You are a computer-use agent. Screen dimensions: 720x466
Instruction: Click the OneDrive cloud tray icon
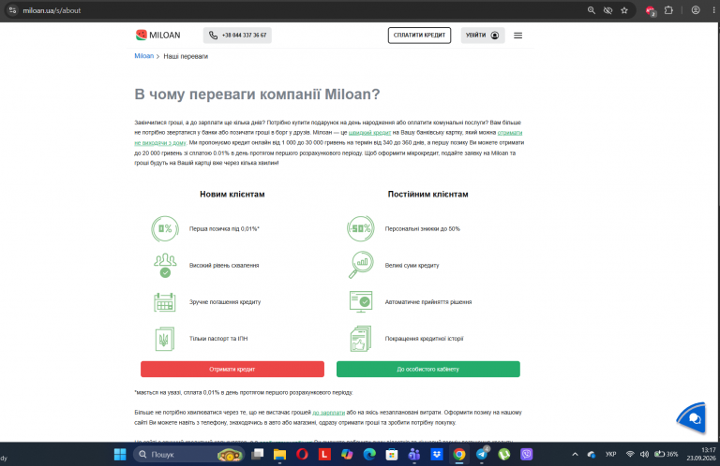tap(592, 454)
